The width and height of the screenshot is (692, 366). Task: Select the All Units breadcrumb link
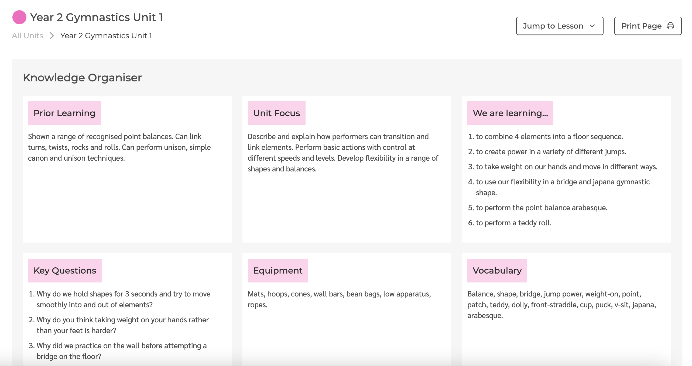coord(26,35)
